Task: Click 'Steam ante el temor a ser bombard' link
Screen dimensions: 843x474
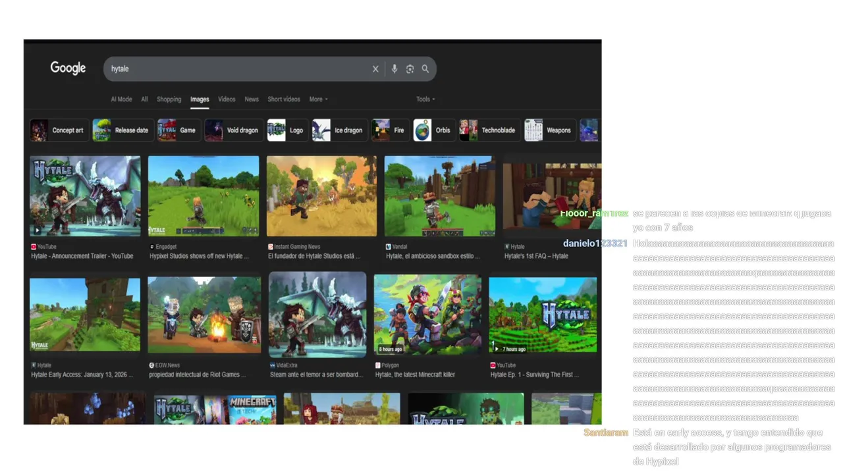Action: 316,375
